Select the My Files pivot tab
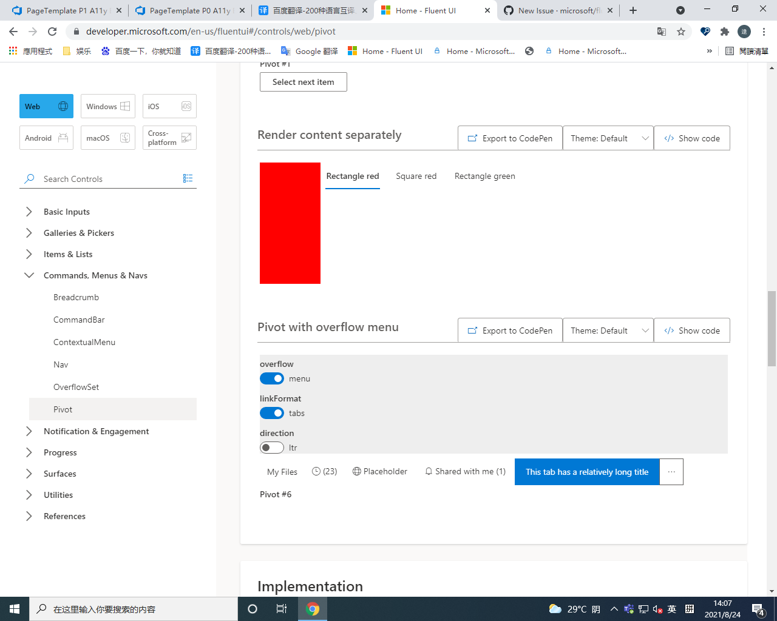Image resolution: width=777 pixels, height=621 pixels. (x=281, y=471)
